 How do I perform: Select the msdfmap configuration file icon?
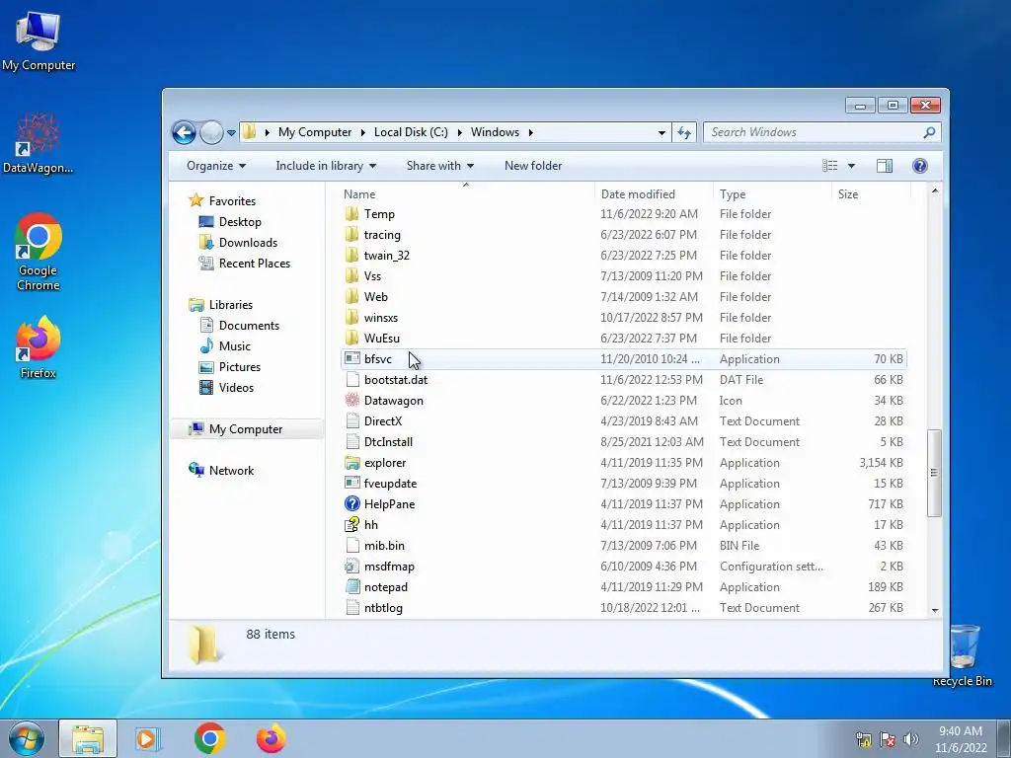tap(352, 567)
